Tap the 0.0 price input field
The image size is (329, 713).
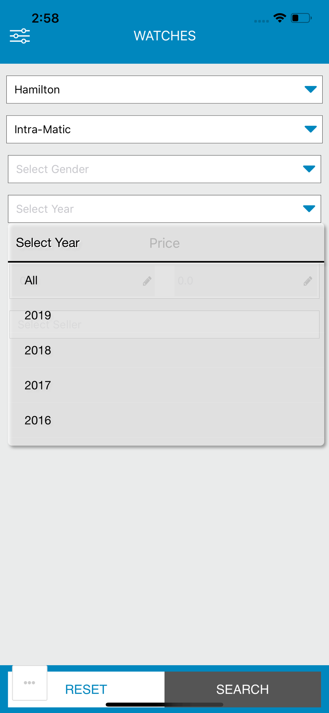(235, 281)
